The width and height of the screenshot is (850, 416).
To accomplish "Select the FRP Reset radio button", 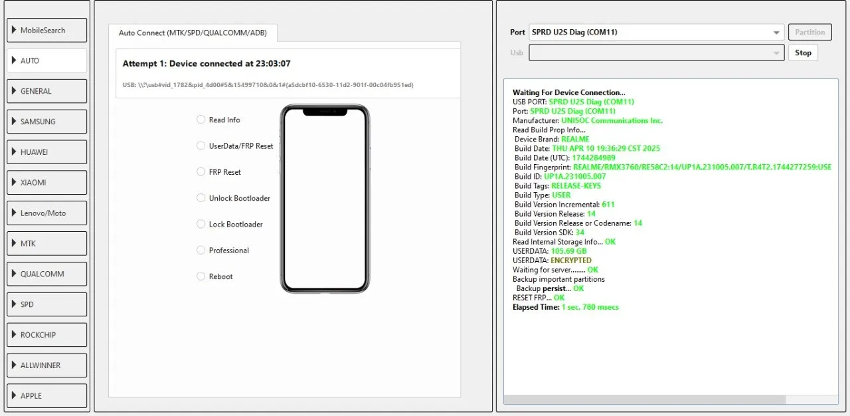I will click(201, 171).
